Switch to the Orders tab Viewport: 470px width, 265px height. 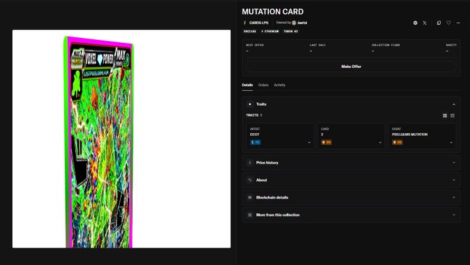click(263, 85)
